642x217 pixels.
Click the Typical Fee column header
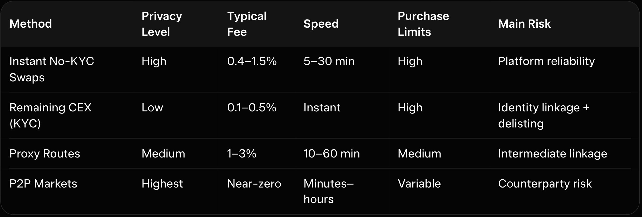click(247, 24)
